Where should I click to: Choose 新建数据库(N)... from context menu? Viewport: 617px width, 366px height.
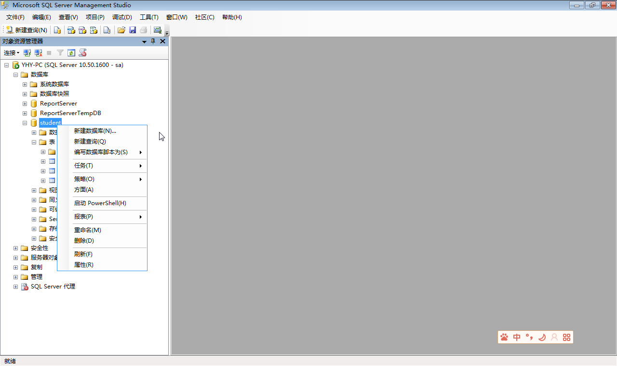click(102, 131)
